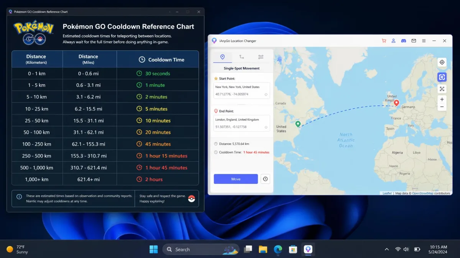Select the joystick cross-arrows map tool
460x258 pixels.
pos(442,89)
